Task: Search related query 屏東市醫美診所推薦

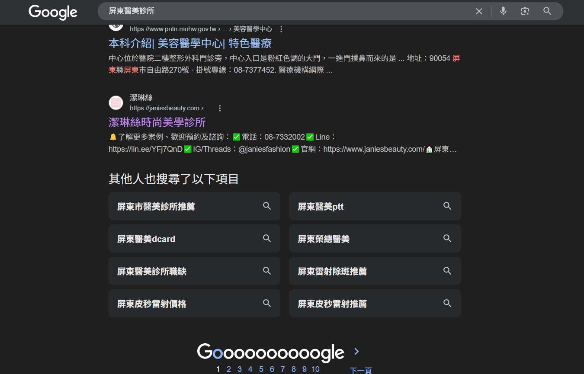Action: 194,206
